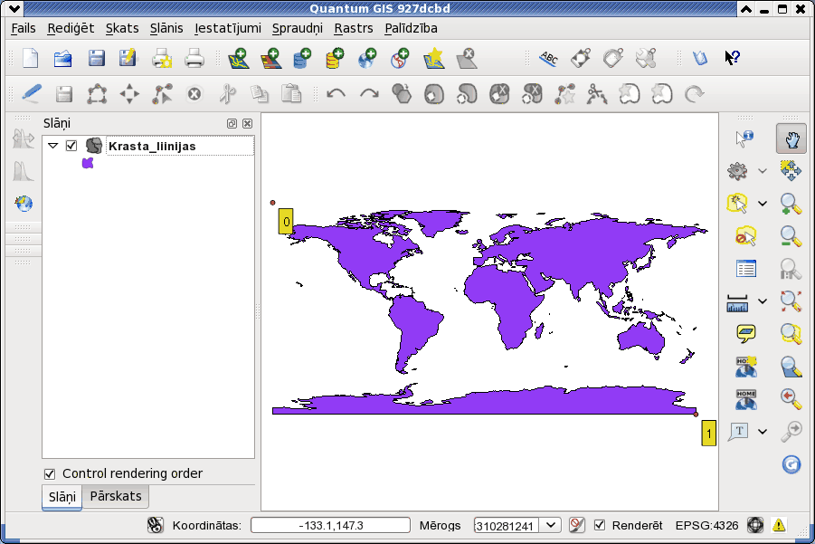Select the Identify Features tool
The width and height of the screenshot is (815, 544).
[x=744, y=138]
